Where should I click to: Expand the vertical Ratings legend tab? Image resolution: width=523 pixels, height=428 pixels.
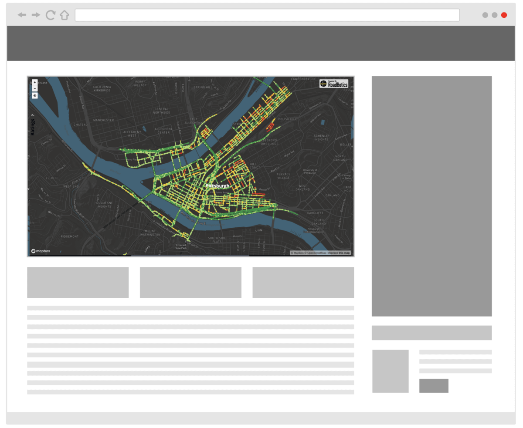(33, 127)
